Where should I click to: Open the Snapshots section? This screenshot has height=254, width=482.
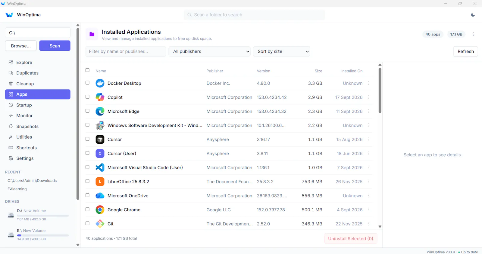coord(38,126)
